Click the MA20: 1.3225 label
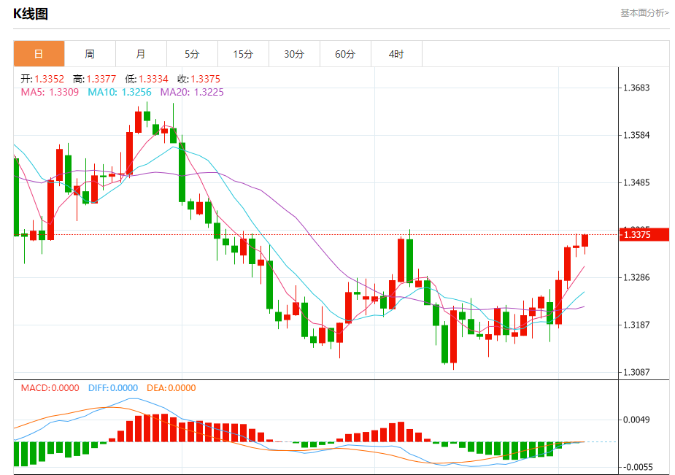Image resolution: width=675 pixels, height=475 pixels. tap(192, 92)
